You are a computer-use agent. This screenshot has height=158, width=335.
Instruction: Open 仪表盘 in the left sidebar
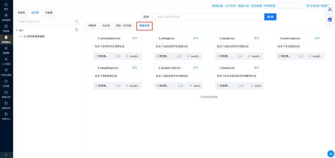pyautogui.click(x=6, y=83)
